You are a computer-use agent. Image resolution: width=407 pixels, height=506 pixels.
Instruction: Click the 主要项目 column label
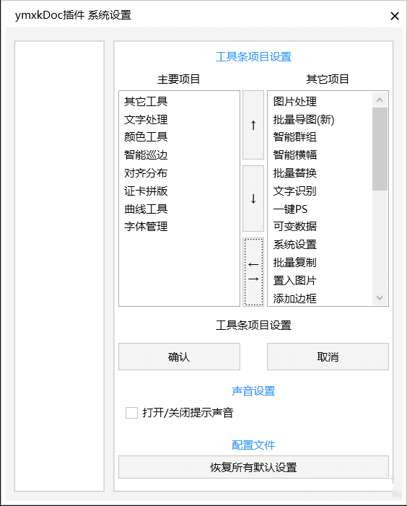pos(179,79)
